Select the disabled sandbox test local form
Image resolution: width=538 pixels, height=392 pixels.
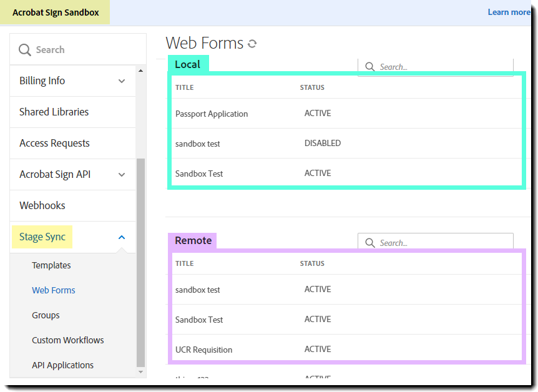(198, 144)
